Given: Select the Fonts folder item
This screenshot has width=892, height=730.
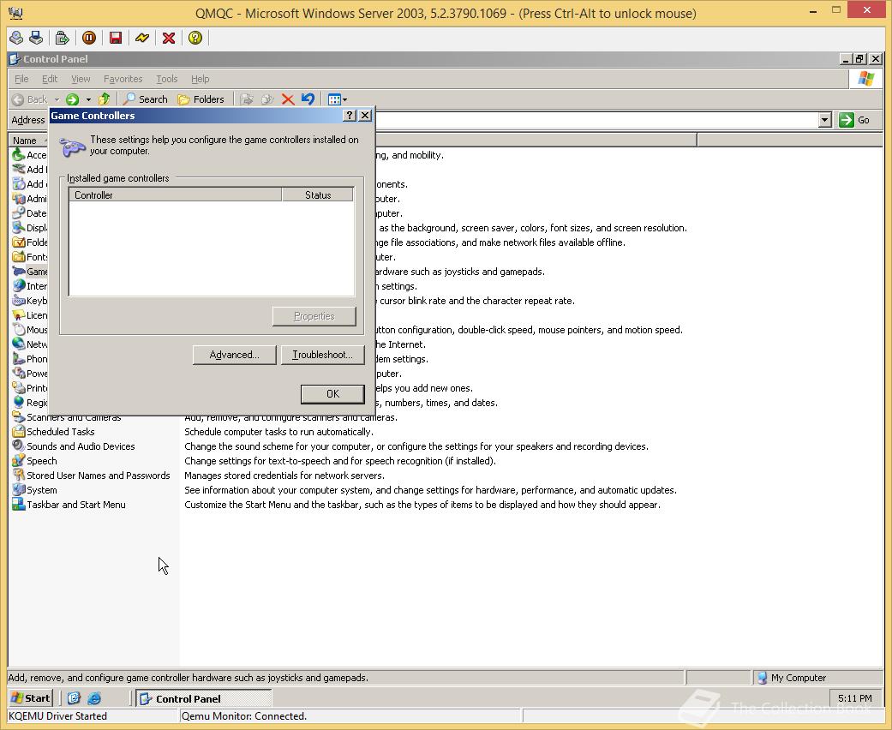Looking at the screenshot, I should coord(30,257).
